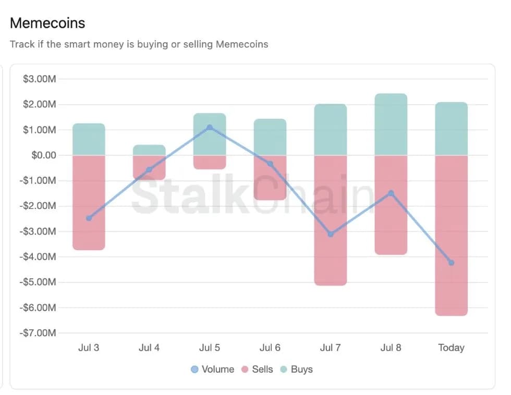511x395 pixels.
Task: Select the Jul 3 volume data point
Action: pos(89,218)
